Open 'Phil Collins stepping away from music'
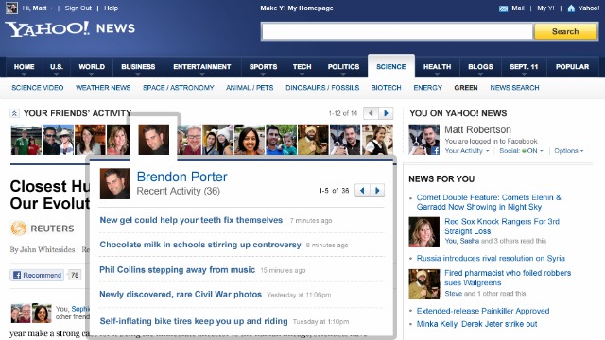The image size is (605, 340). click(177, 270)
